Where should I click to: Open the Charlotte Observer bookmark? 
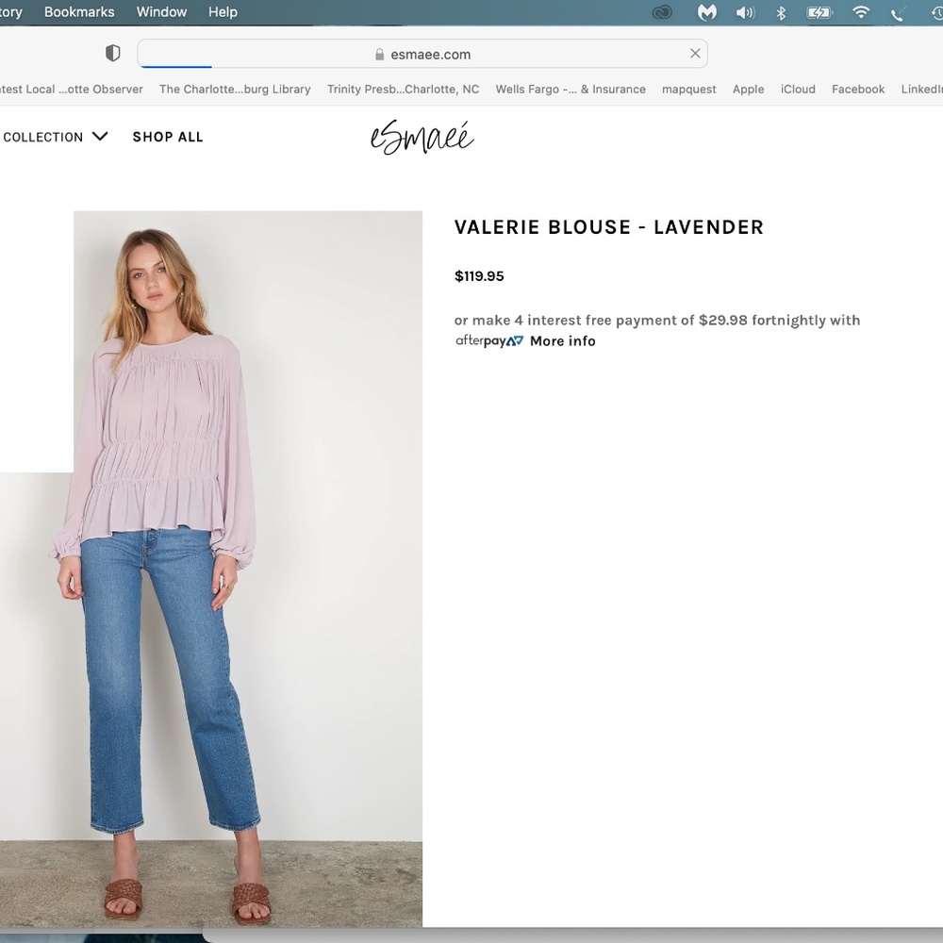[71, 89]
